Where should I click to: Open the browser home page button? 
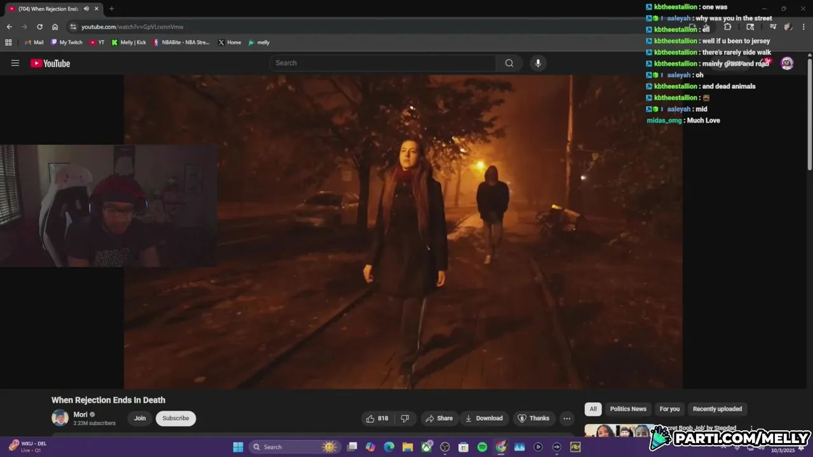55,27
